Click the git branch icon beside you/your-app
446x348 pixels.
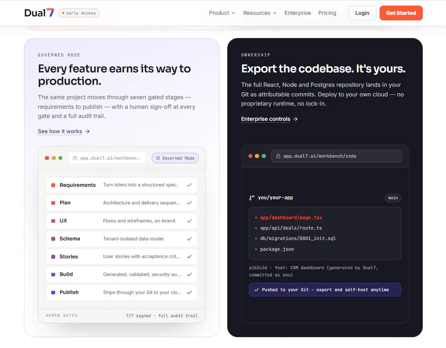click(252, 198)
